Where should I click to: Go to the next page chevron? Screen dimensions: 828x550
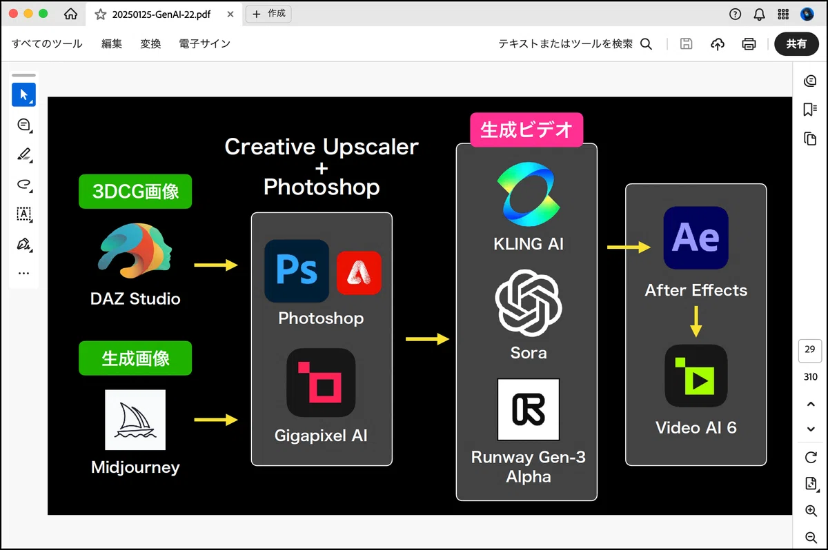[x=811, y=429]
